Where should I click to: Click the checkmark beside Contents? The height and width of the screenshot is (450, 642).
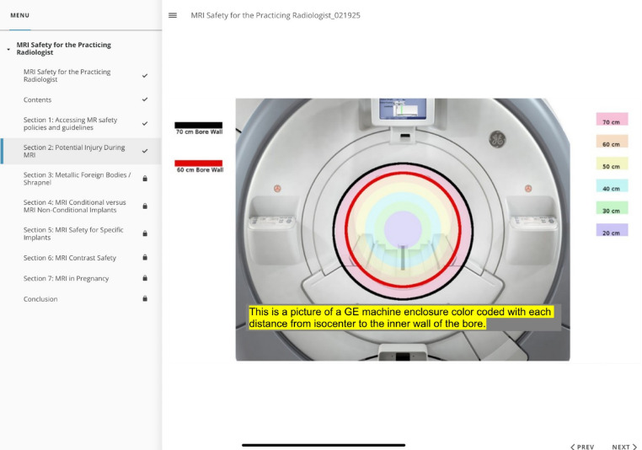(145, 99)
